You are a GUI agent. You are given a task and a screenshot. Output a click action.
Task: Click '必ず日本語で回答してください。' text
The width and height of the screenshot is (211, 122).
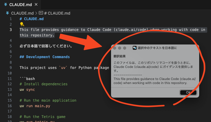[46, 46]
